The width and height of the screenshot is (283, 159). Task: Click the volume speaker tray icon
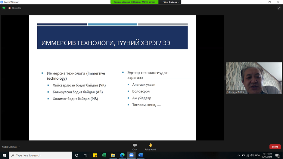pyautogui.click(x=252, y=155)
